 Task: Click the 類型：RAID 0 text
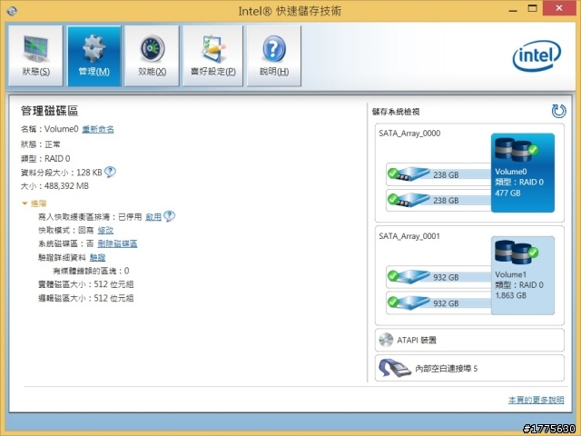point(45,159)
